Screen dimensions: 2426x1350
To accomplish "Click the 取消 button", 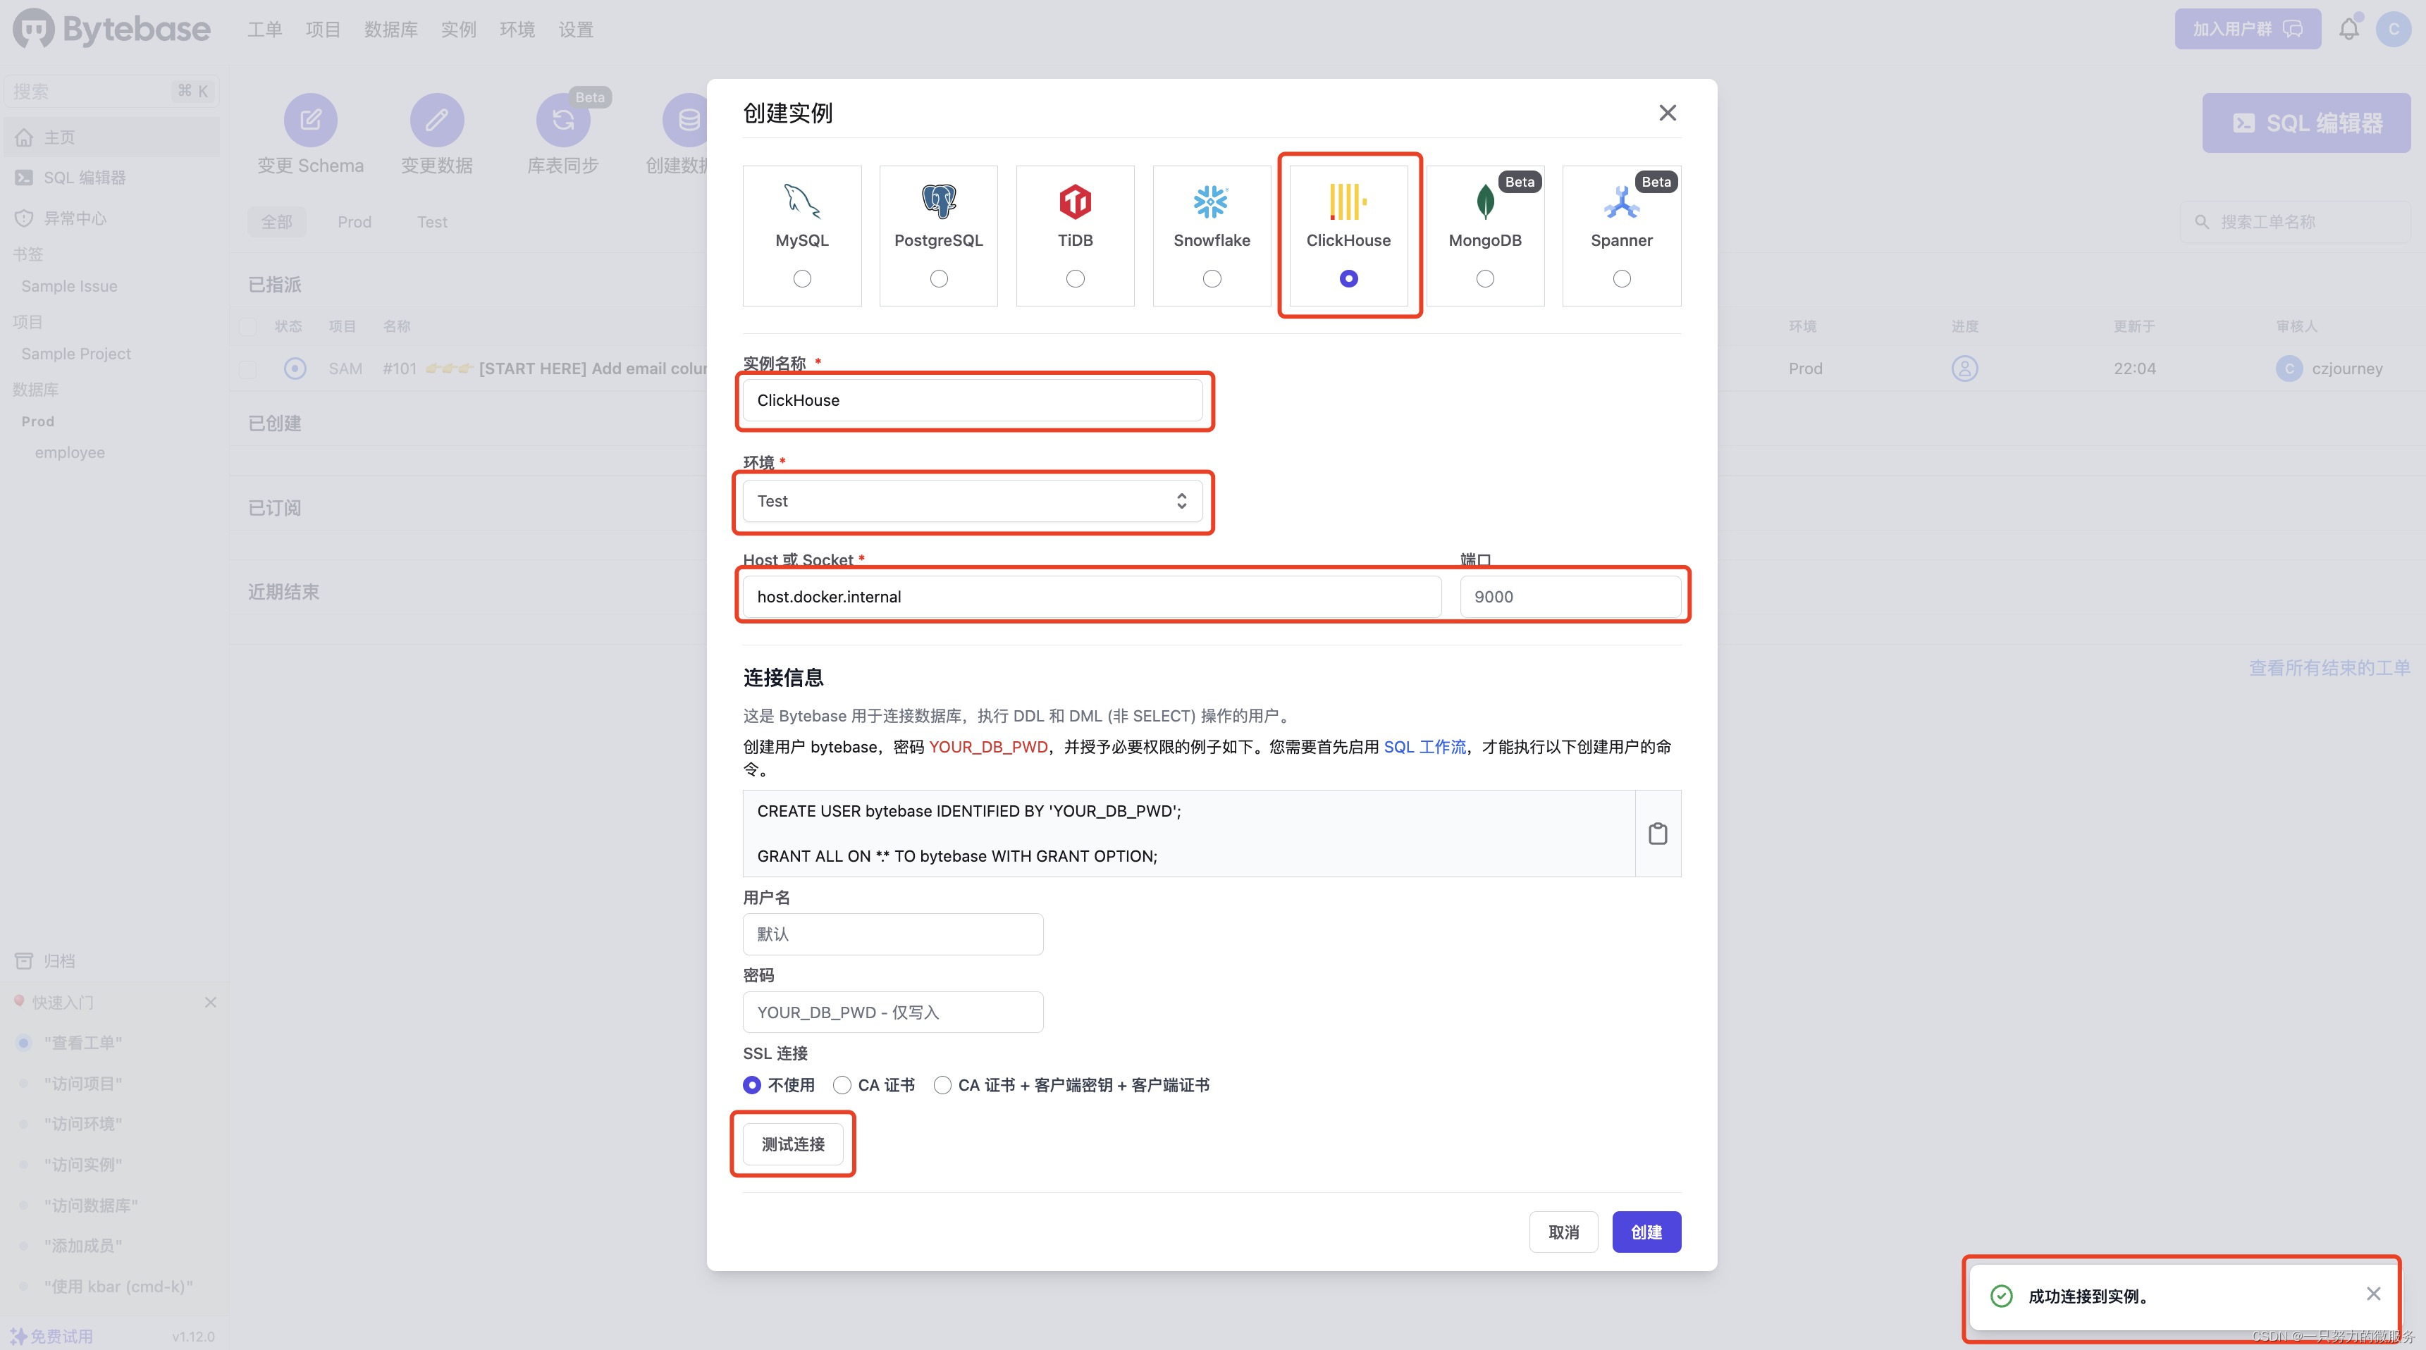I will click(1563, 1232).
